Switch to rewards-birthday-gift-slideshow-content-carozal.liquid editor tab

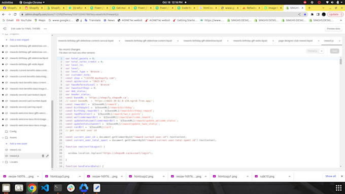pos(86,41)
